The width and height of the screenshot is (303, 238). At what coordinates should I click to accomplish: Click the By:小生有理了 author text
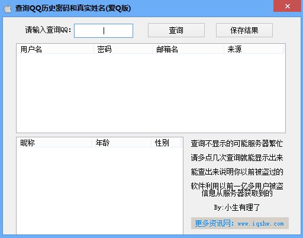pos(237,207)
